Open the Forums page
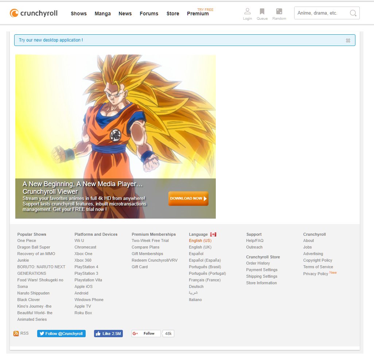Screen dimensions: 374x362 (x=149, y=14)
